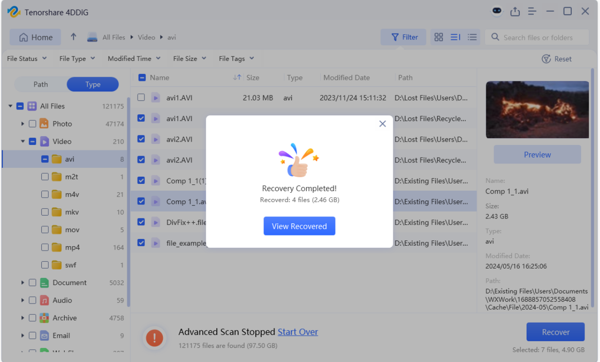Close the Recovery Completed dialog
Viewport: 600px width, 362px height.
[383, 124]
